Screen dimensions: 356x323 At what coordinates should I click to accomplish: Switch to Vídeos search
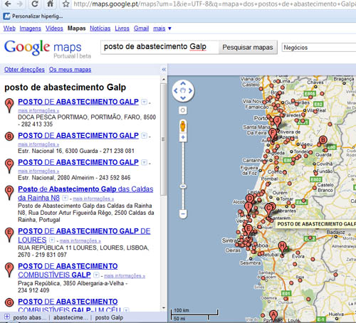pyautogui.click(x=54, y=28)
